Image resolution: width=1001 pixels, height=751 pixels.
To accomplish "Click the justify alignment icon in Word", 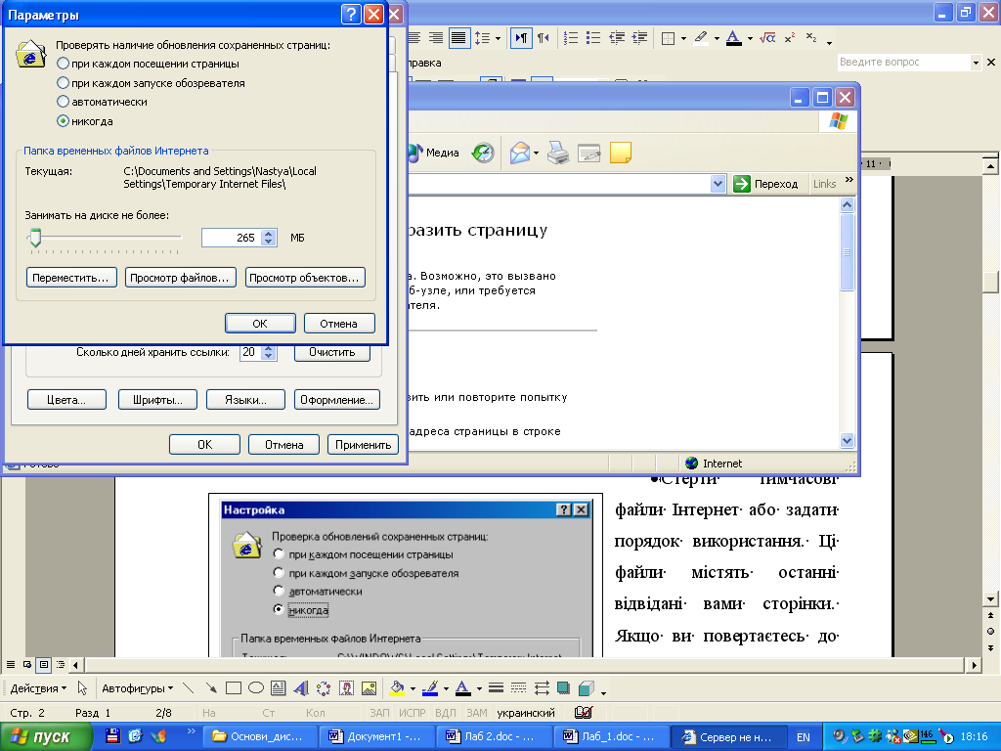I will pos(458,38).
